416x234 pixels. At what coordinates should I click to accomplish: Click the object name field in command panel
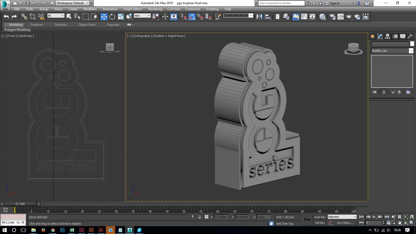click(x=390, y=44)
